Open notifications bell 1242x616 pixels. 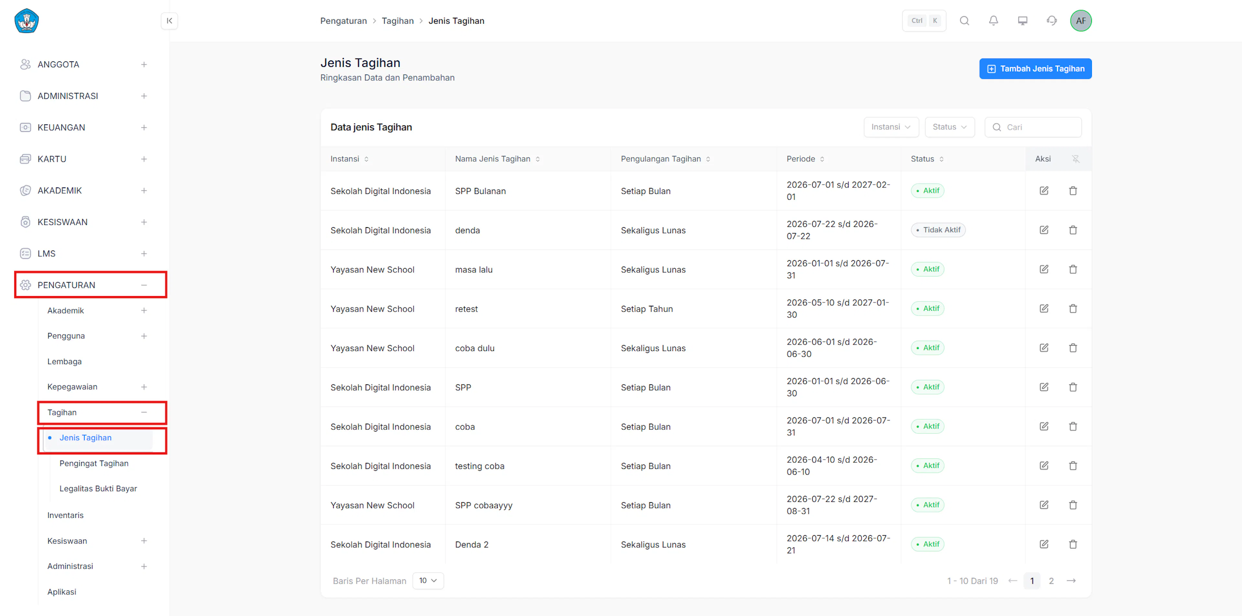[993, 21]
